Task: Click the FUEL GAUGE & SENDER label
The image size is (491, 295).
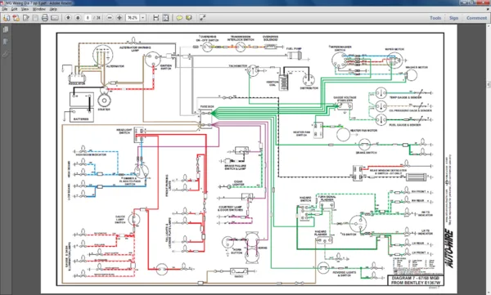Action: (405, 125)
